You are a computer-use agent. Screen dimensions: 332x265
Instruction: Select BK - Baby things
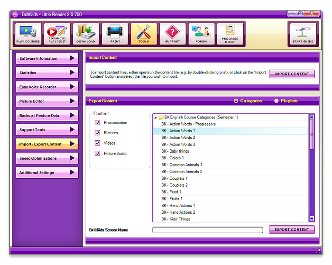(231, 151)
